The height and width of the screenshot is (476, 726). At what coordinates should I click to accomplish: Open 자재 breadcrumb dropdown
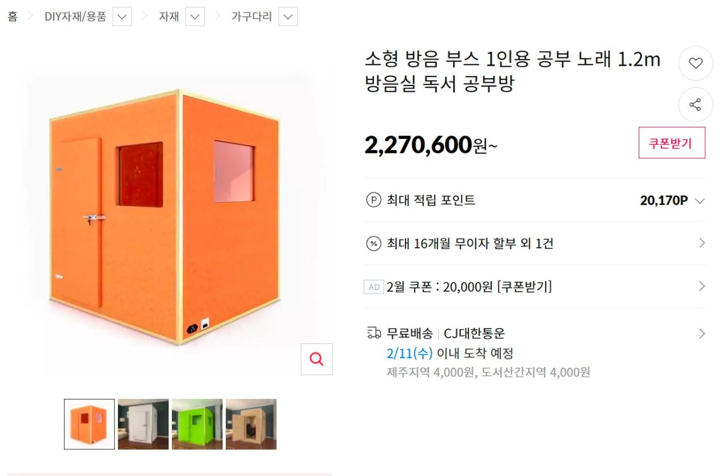click(x=195, y=17)
